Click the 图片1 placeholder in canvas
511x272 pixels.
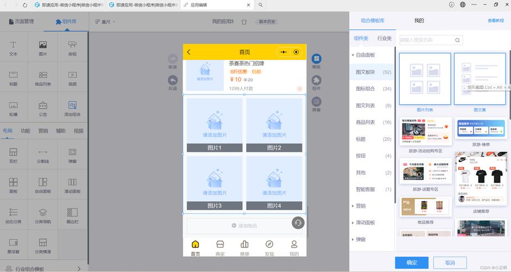point(215,125)
